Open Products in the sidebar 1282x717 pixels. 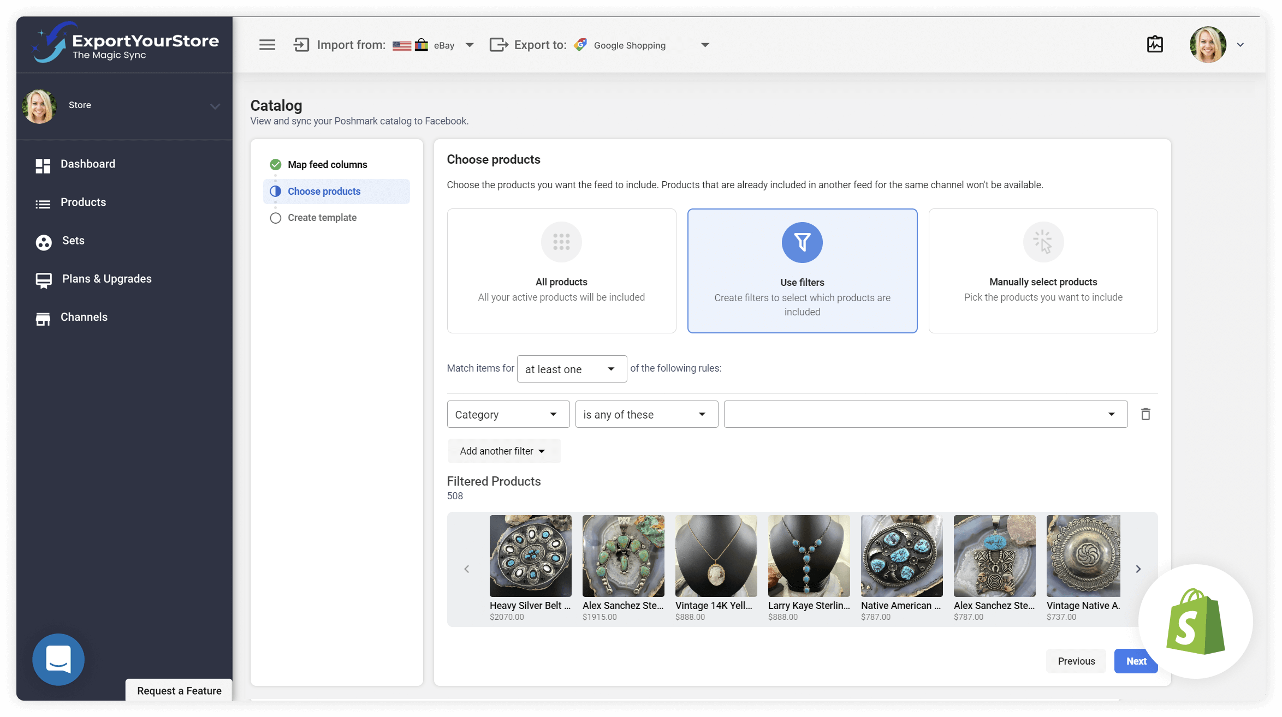[x=83, y=202]
